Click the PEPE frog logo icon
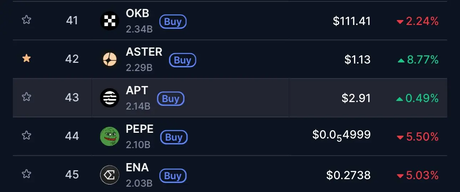The width and height of the screenshot is (460, 192). 109,136
